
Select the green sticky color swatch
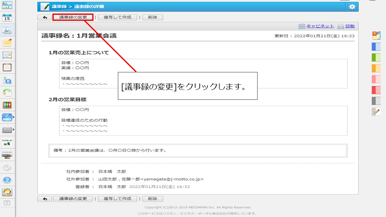tap(376, 58)
